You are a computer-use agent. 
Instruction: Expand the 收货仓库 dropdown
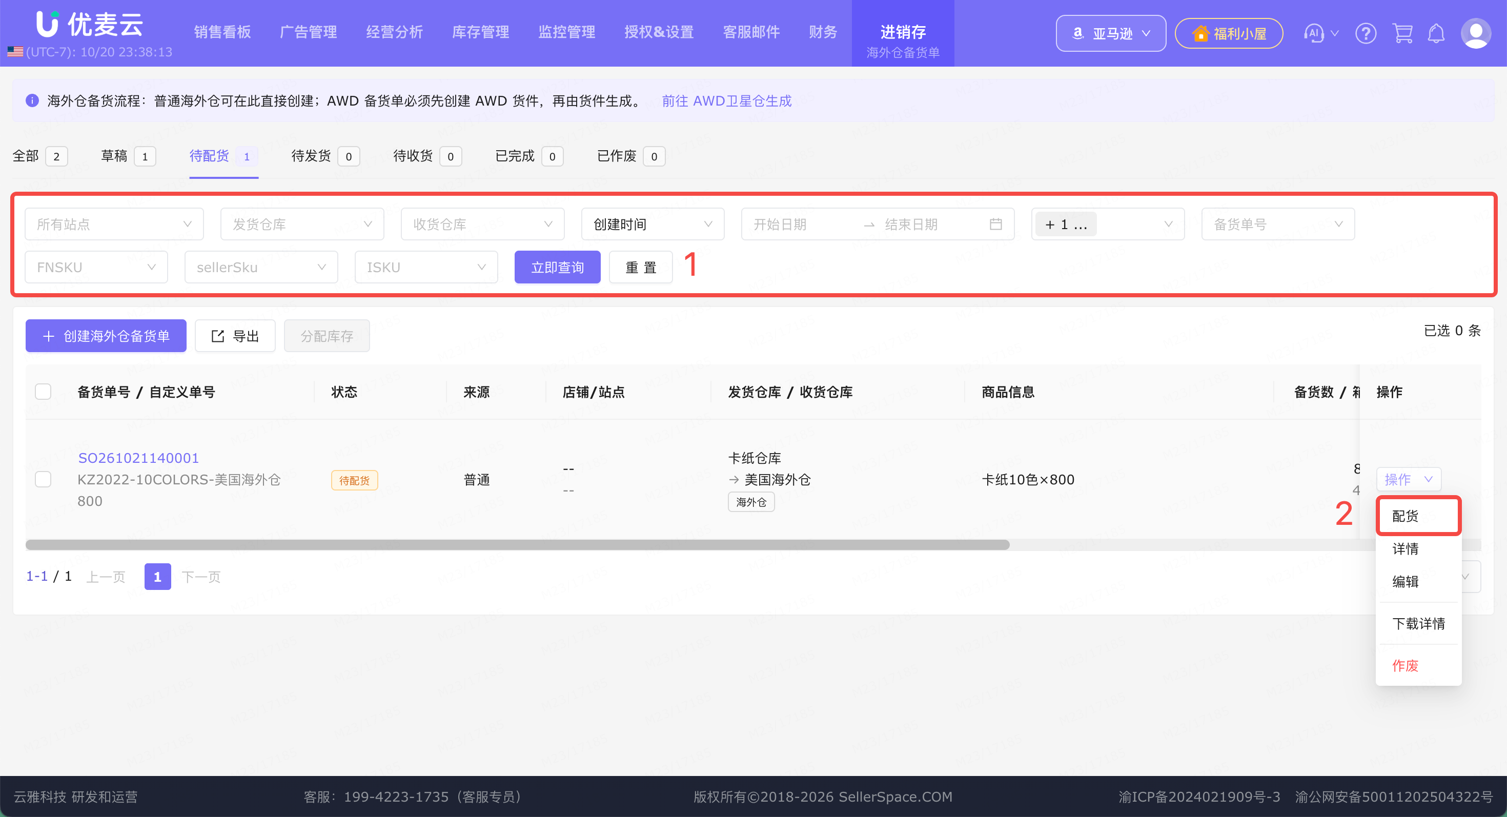click(483, 224)
